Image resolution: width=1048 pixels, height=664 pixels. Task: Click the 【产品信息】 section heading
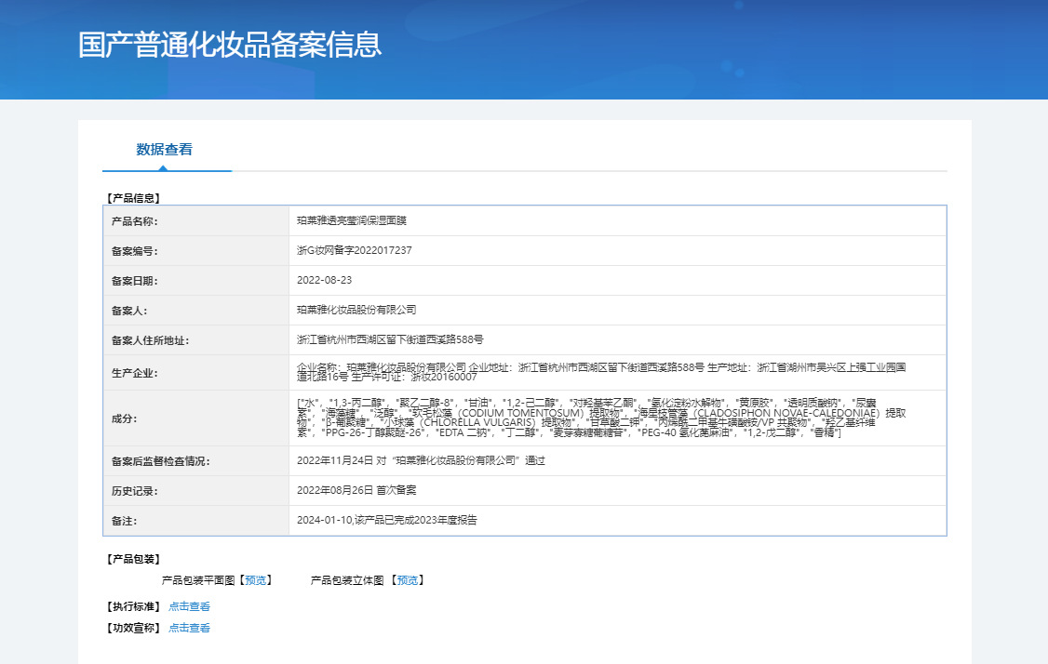point(133,198)
